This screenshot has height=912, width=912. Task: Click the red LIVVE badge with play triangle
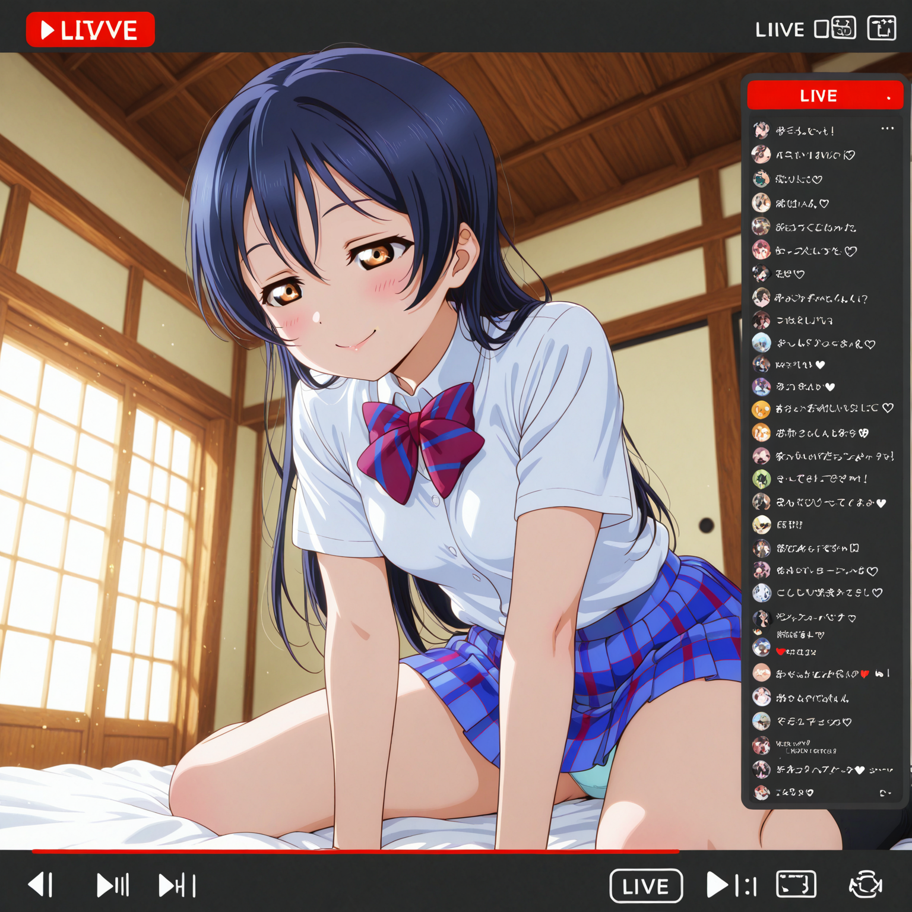click(90, 30)
